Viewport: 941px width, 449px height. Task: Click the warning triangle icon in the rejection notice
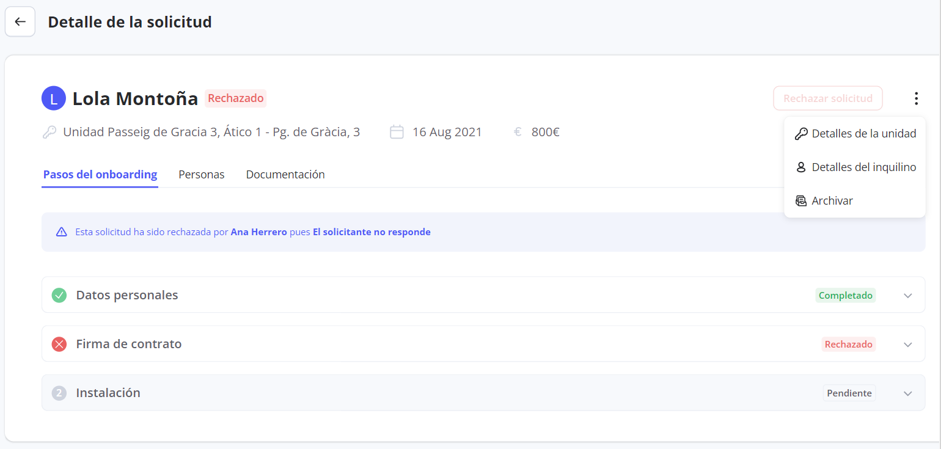(61, 232)
